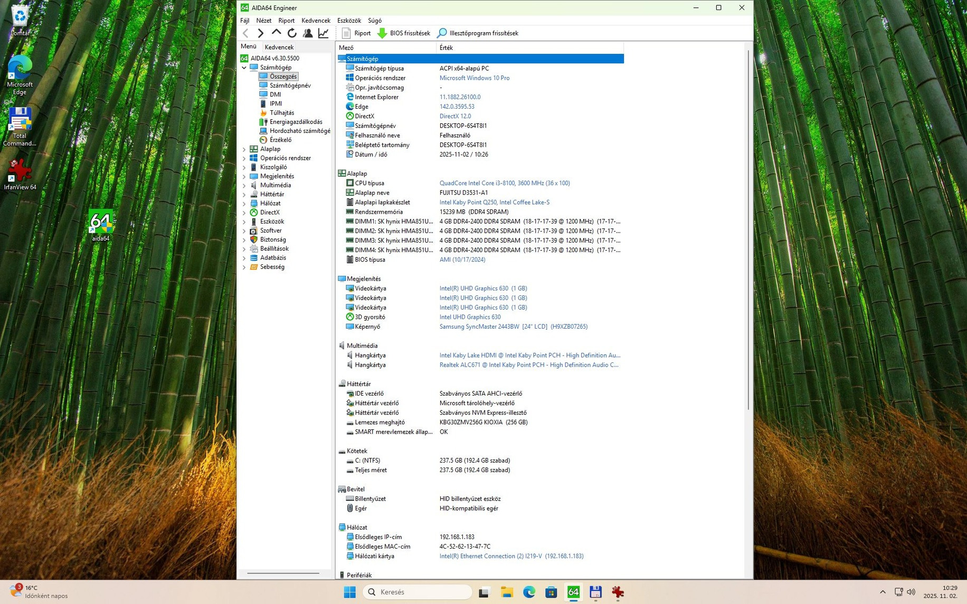Click the aida64 desktop shortcut
This screenshot has width=967, height=604.
pyautogui.click(x=100, y=226)
